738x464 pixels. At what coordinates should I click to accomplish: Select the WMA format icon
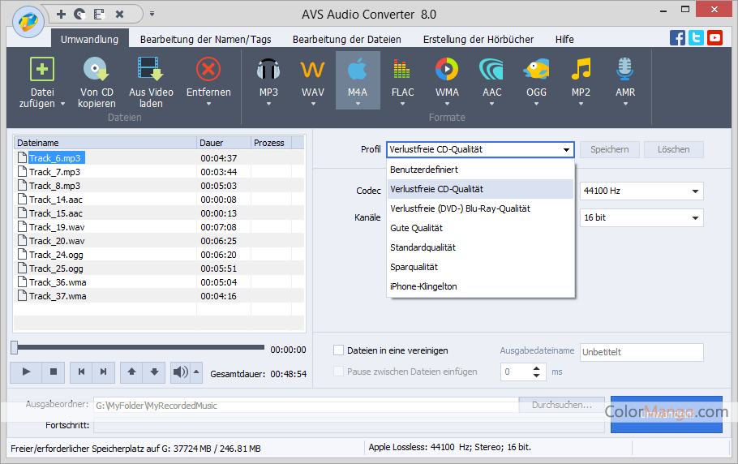[447, 69]
